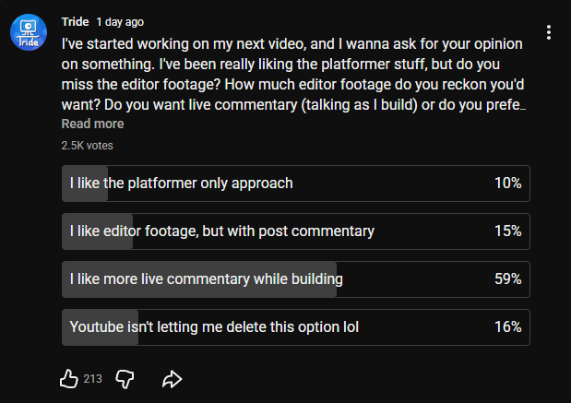Click the 16% result value
Screen dimensions: 571x403
[x=507, y=326]
